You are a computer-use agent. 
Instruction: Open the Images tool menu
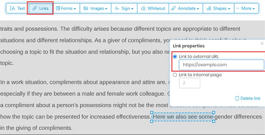click(x=95, y=8)
